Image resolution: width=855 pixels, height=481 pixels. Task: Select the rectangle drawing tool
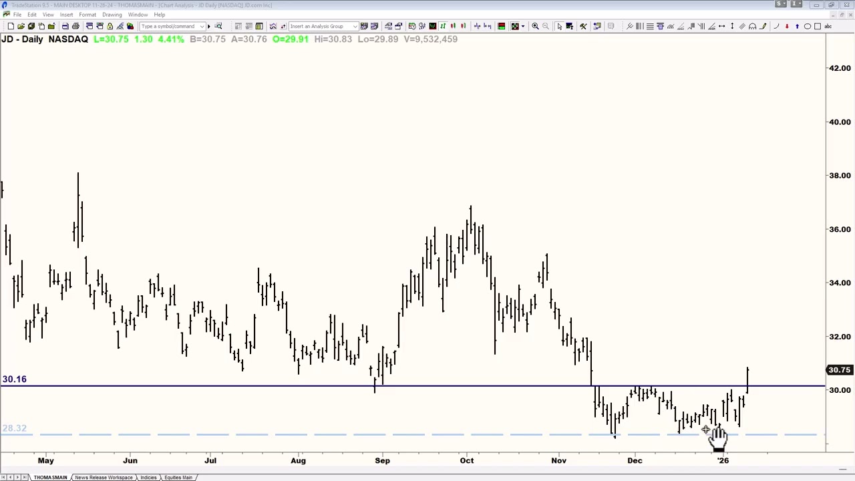(x=817, y=26)
